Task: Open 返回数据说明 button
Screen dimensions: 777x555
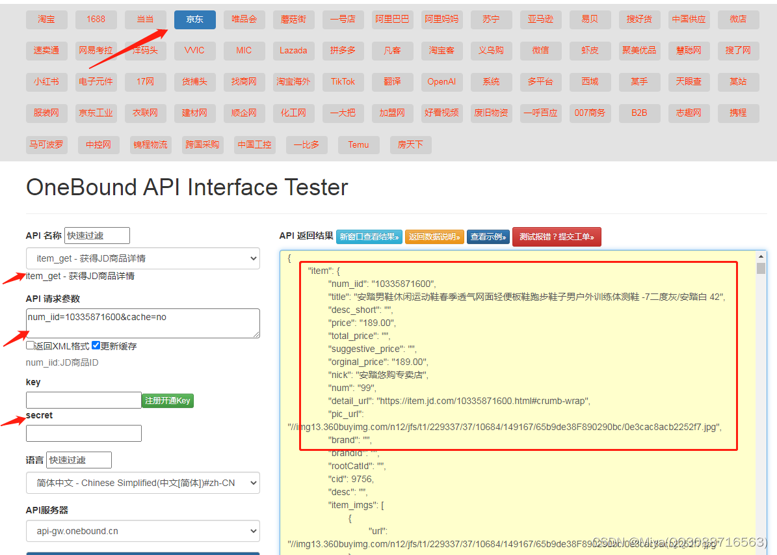Action: 434,237
